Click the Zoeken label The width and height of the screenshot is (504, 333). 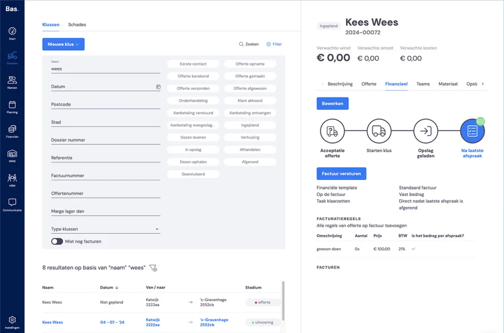coord(252,44)
